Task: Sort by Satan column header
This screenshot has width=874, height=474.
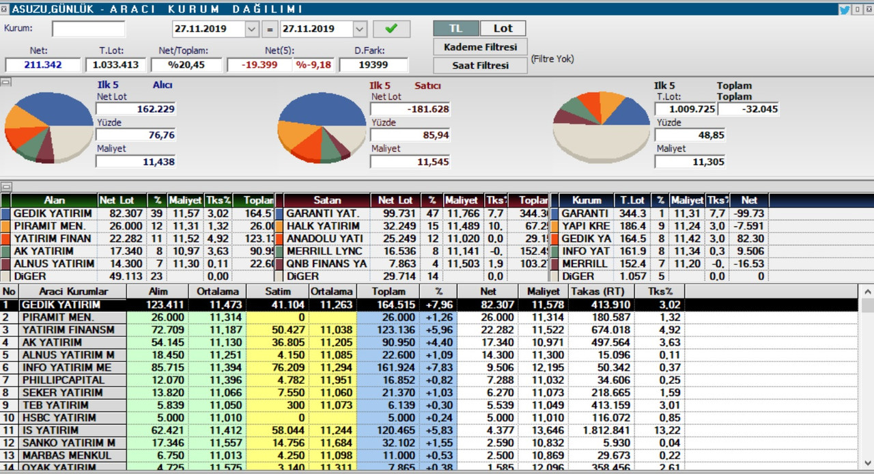Action: 327,200
